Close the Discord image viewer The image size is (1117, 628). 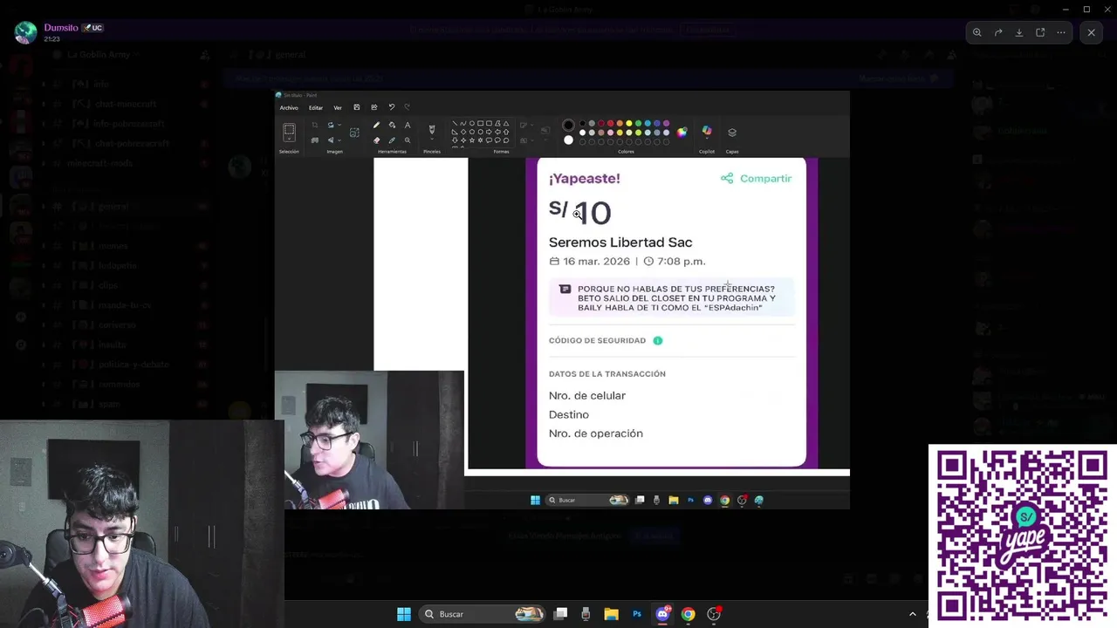1091,32
